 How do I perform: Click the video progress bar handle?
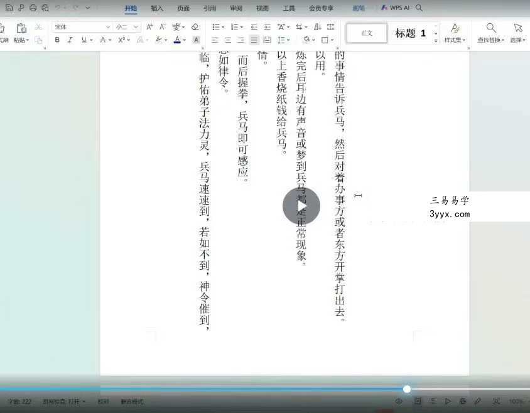[407, 389]
